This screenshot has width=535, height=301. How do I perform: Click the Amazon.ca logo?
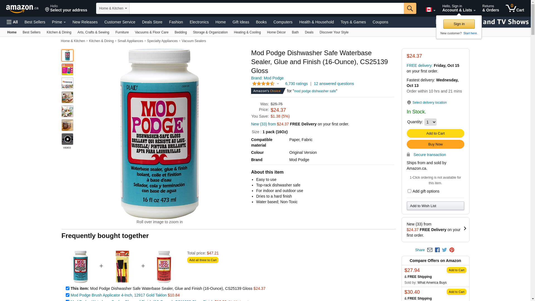(x=22, y=9)
